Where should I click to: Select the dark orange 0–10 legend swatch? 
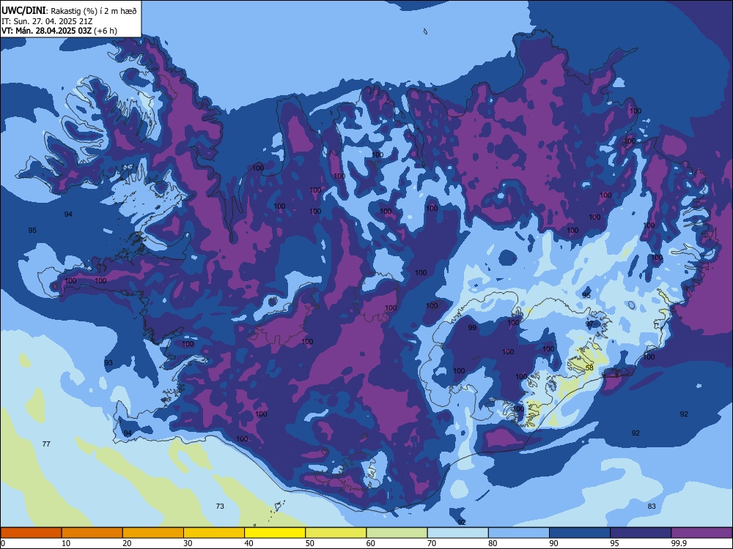31,533
